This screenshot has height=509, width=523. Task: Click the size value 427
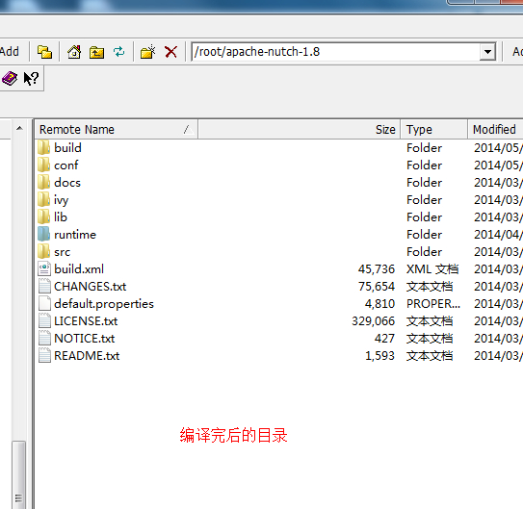[x=384, y=339]
